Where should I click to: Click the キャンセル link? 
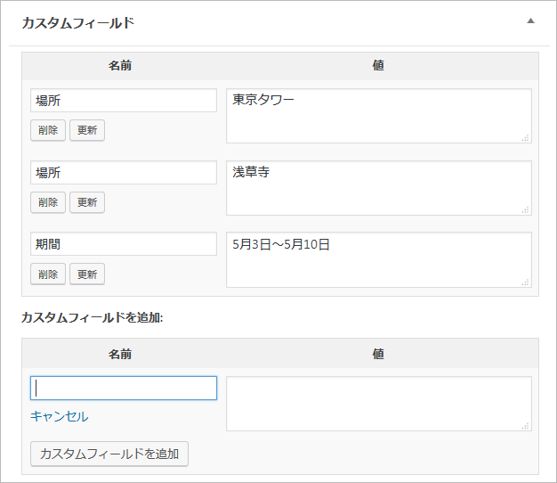point(60,416)
